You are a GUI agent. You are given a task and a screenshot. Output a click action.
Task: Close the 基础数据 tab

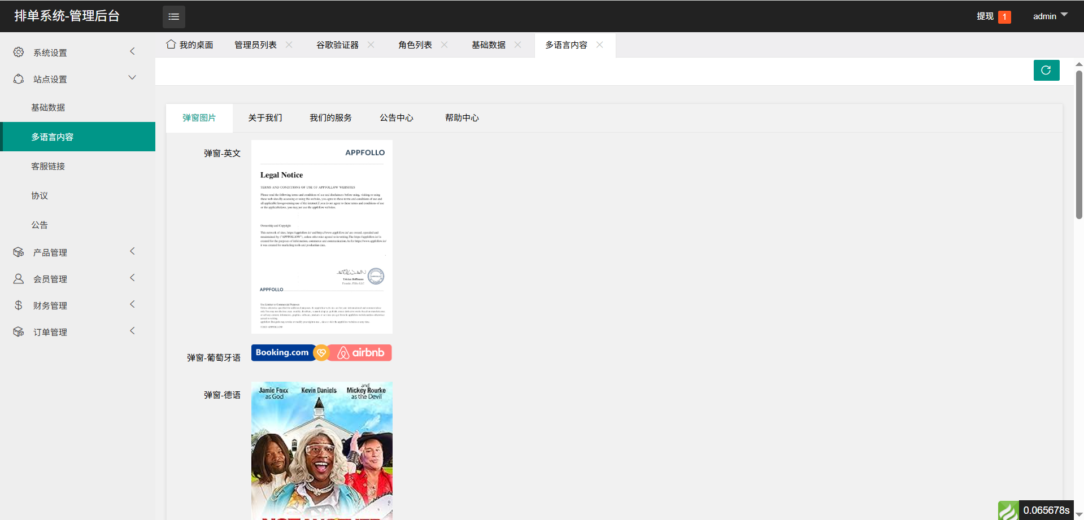tap(518, 45)
